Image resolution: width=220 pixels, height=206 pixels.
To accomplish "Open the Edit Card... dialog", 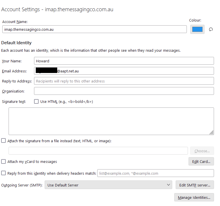I will (x=201, y=161).
